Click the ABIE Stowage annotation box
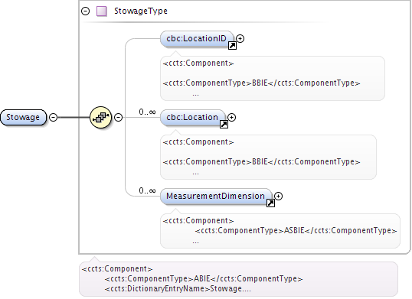Image resolution: width=412 pixels, height=299 pixels. point(238,279)
